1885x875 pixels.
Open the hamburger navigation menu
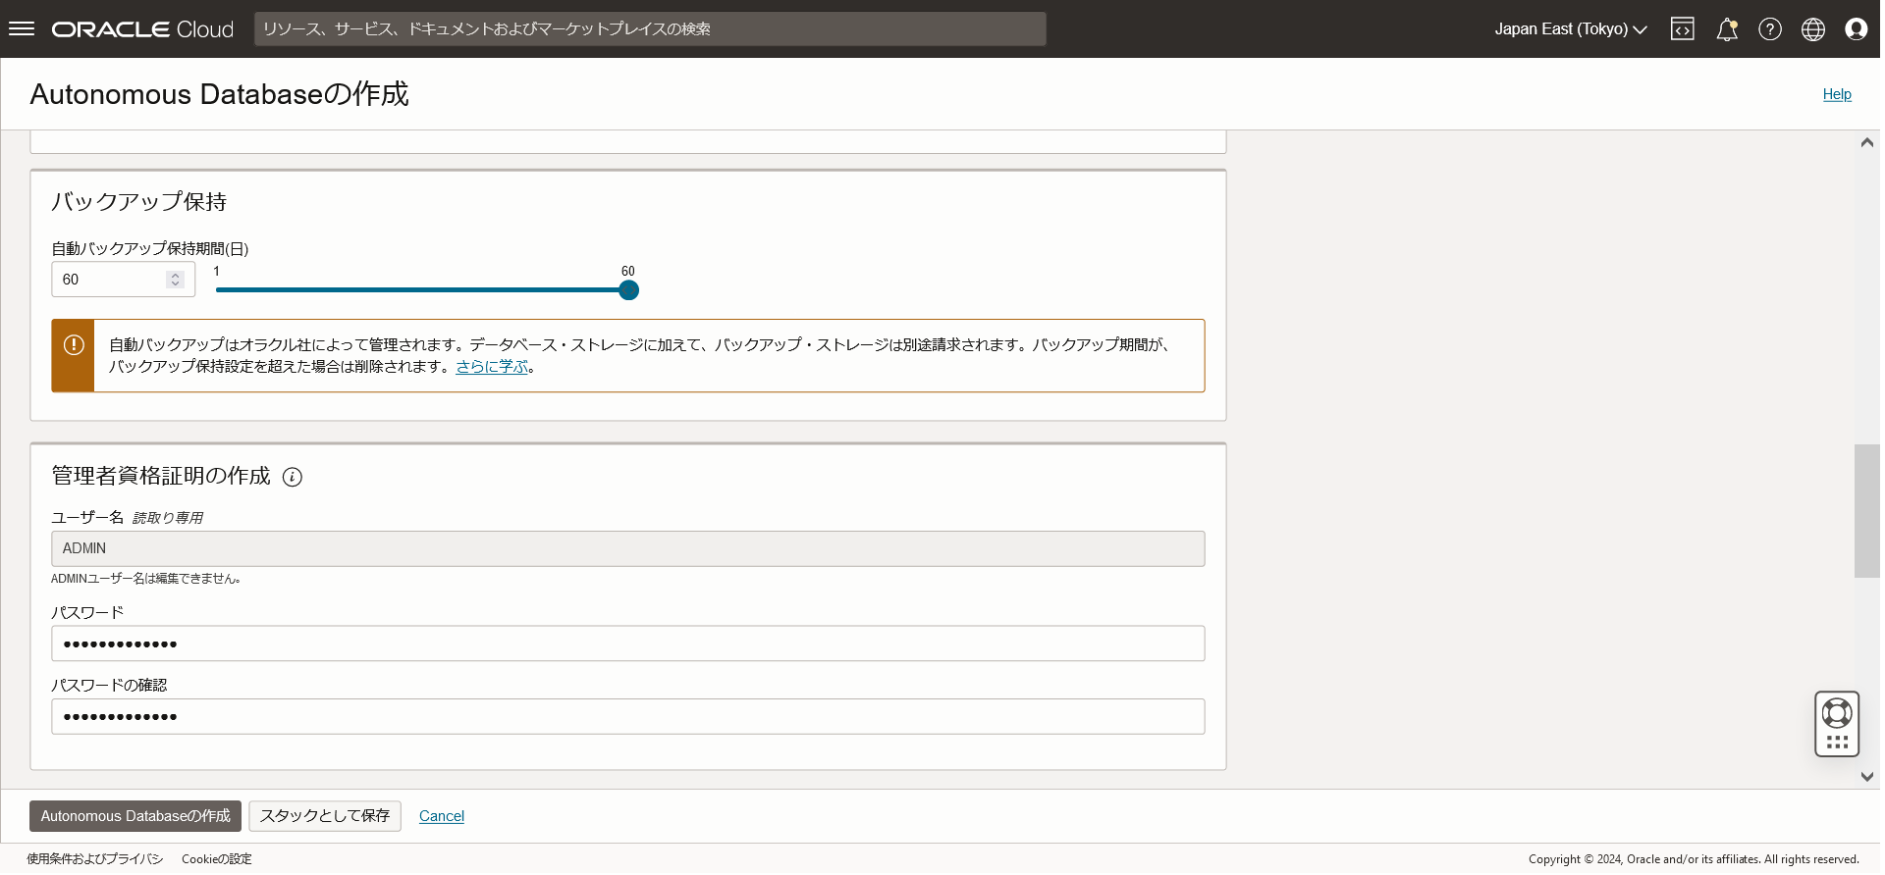click(22, 28)
